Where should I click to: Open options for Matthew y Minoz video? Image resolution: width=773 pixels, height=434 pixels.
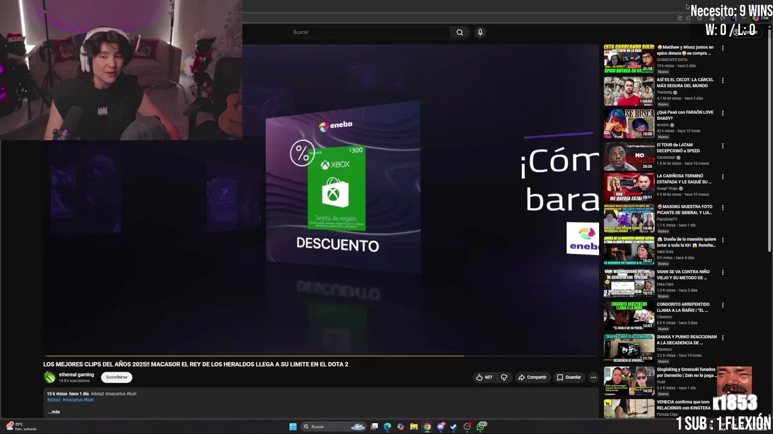click(722, 48)
